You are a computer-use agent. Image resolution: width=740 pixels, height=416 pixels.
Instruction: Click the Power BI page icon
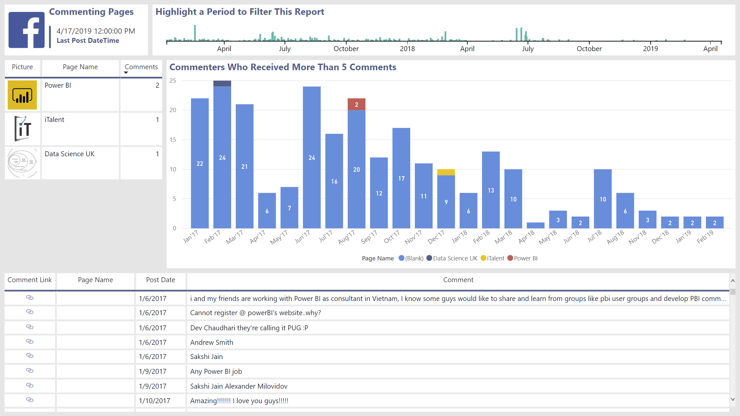click(x=22, y=95)
